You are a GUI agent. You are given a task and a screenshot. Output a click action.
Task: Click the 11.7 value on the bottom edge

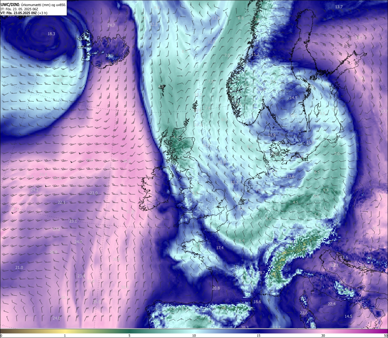(276, 327)
